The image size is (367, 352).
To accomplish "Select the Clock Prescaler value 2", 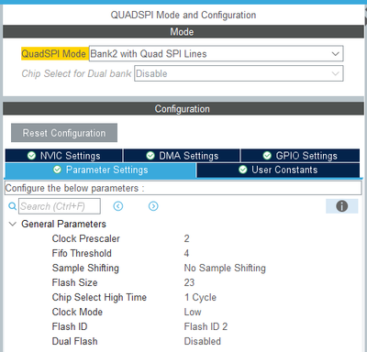I will [186, 238].
